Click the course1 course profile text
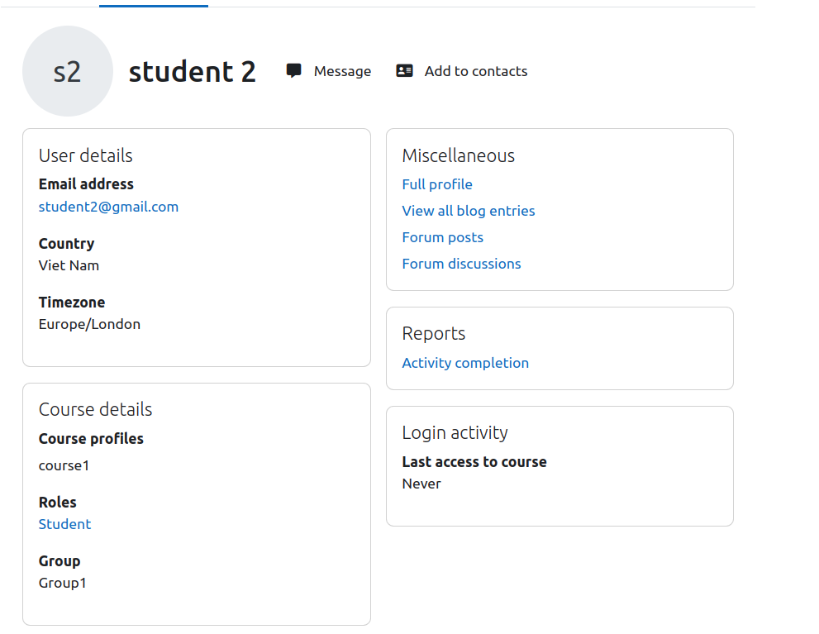The height and width of the screenshot is (634, 819). (64, 465)
